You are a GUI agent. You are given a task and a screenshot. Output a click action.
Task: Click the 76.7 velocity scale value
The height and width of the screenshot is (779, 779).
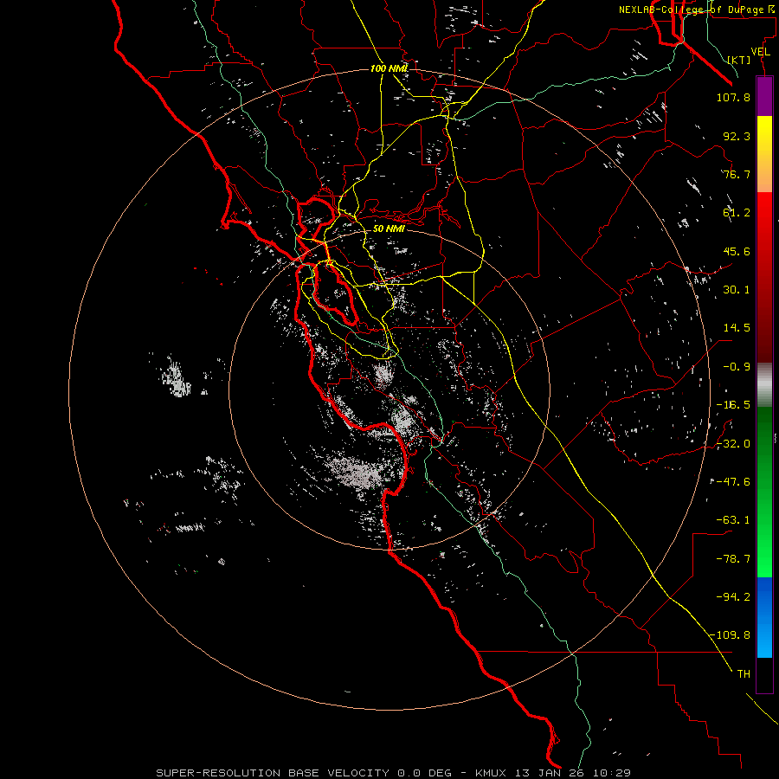click(737, 174)
